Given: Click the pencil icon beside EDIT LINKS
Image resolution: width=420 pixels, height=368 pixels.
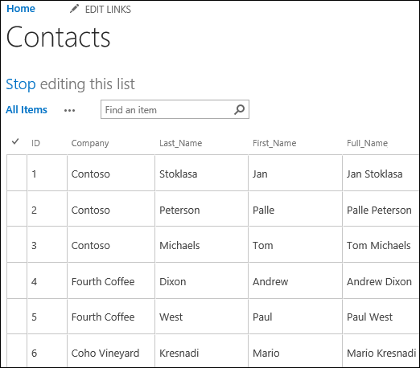Looking at the screenshot, I should pos(74,9).
